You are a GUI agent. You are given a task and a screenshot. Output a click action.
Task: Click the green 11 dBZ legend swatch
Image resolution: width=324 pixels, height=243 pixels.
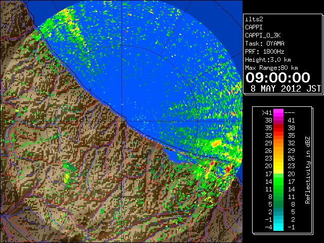(x=278, y=189)
